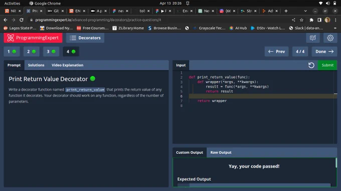The width and height of the screenshot is (341, 191).
Task: Open the ZLibrary Home bookmark
Action: [x=128, y=28]
